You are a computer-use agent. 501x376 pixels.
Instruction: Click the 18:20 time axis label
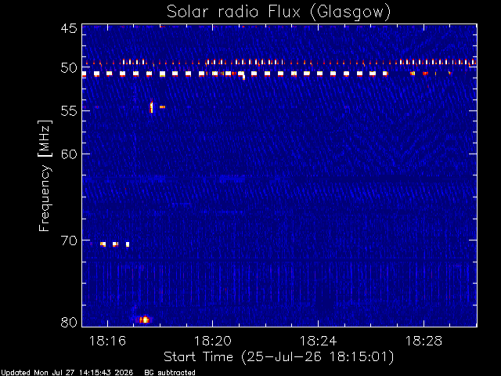[212, 341]
